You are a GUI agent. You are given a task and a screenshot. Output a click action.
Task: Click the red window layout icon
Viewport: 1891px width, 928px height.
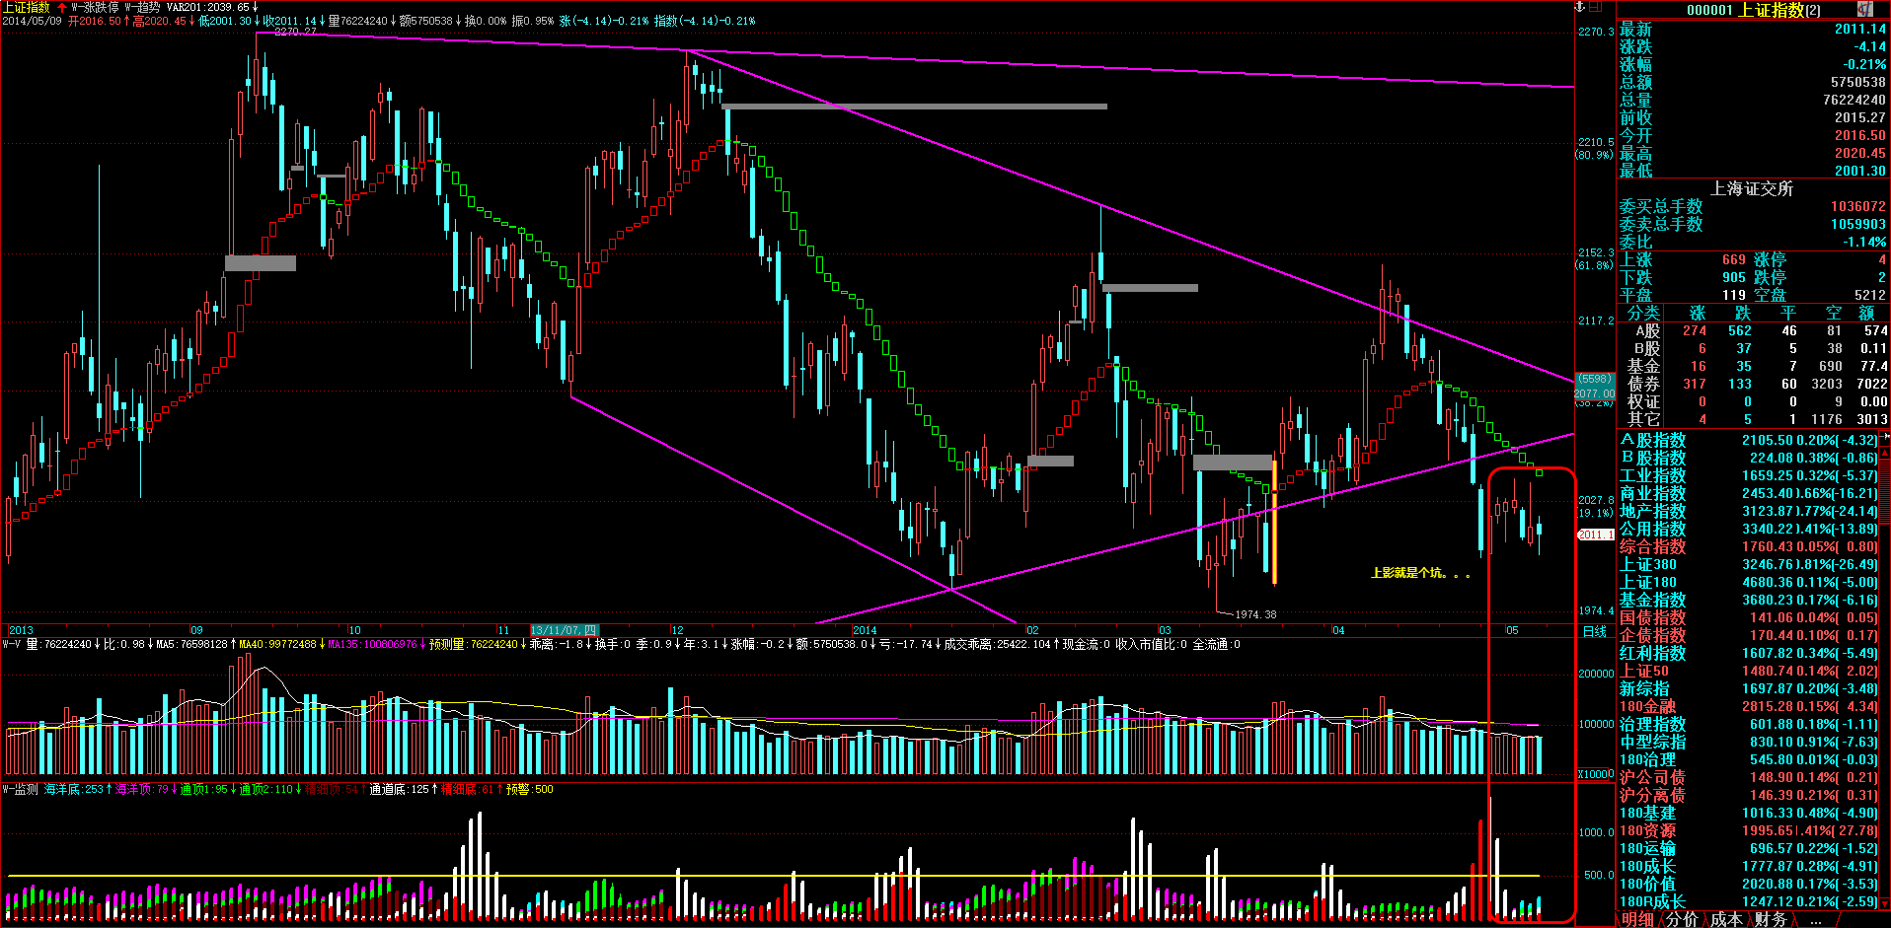[1595, 7]
